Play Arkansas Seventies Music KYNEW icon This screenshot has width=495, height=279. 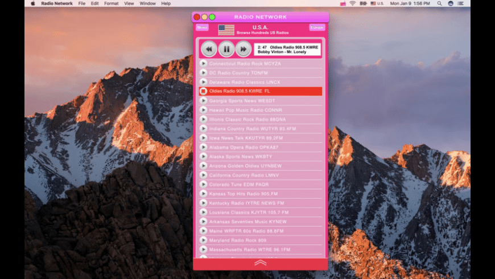pyautogui.click(x=203, y=221)
